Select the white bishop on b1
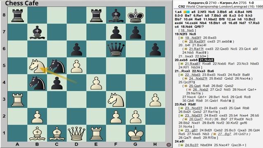 37,134
